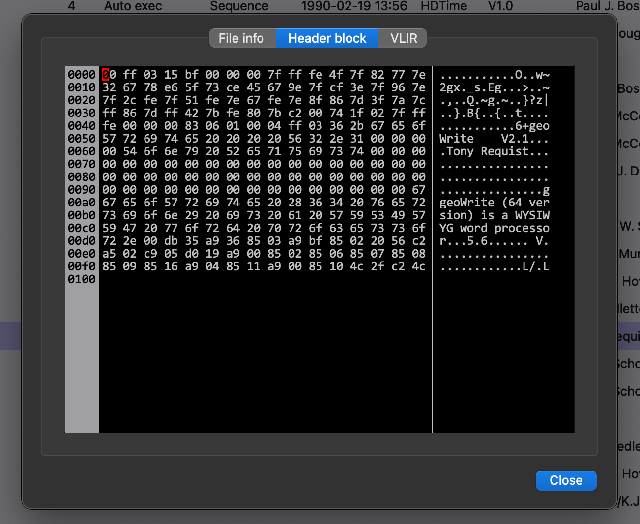Select offset label 00f0
This screenshot has width=640, height=524.
82,266
